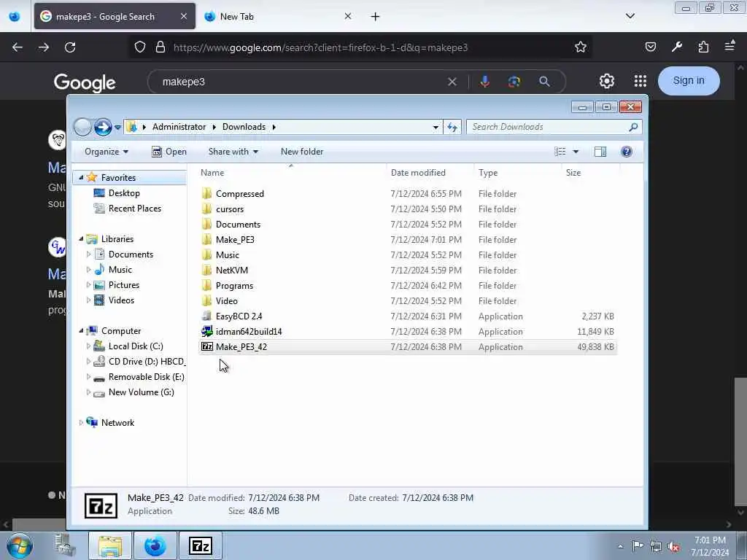The width and height of the screenshot is (747, 560).
Task: Open the Firefox hamburger application menu
Action: [x=729, y=46]
